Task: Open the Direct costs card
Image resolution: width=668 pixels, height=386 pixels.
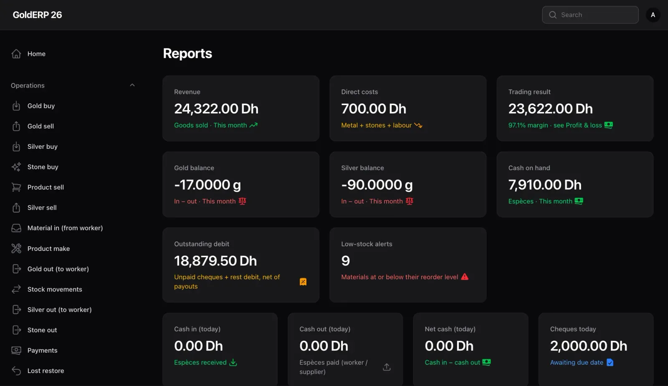Action: tap(408, 108)
